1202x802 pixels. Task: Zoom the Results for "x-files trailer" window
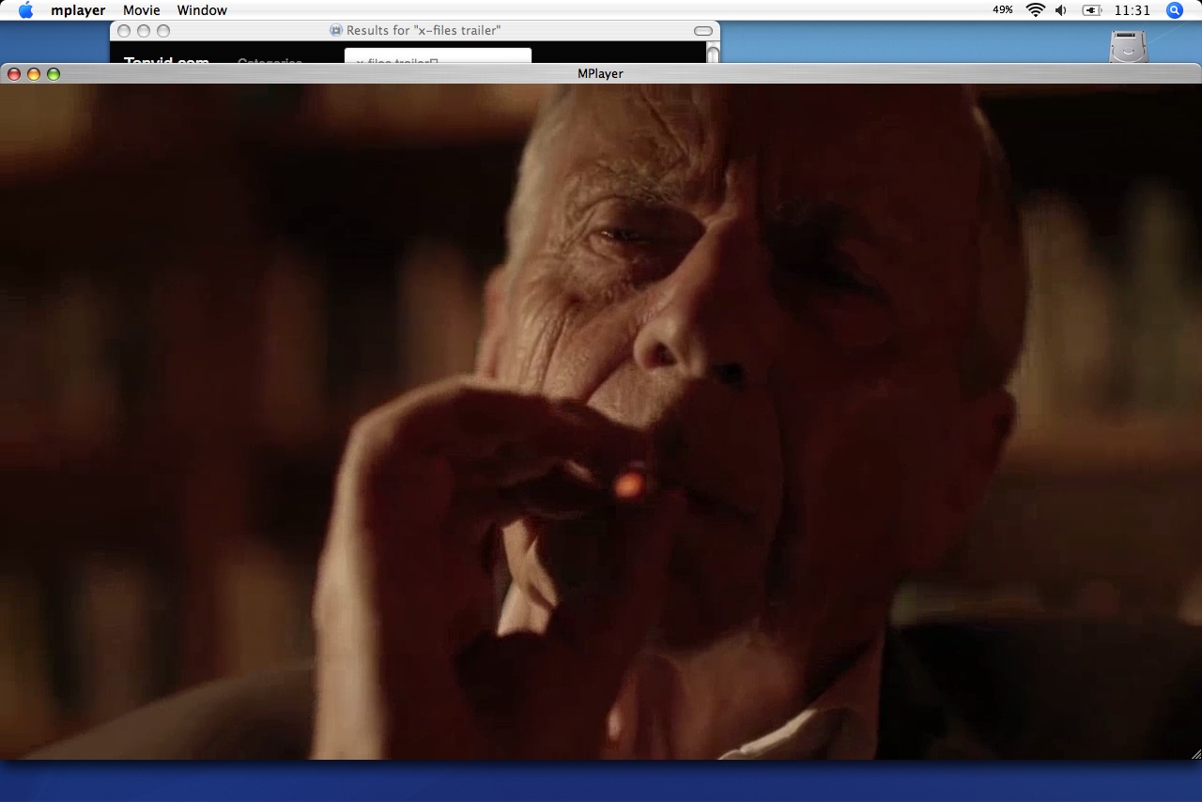[x=163, y=31]
